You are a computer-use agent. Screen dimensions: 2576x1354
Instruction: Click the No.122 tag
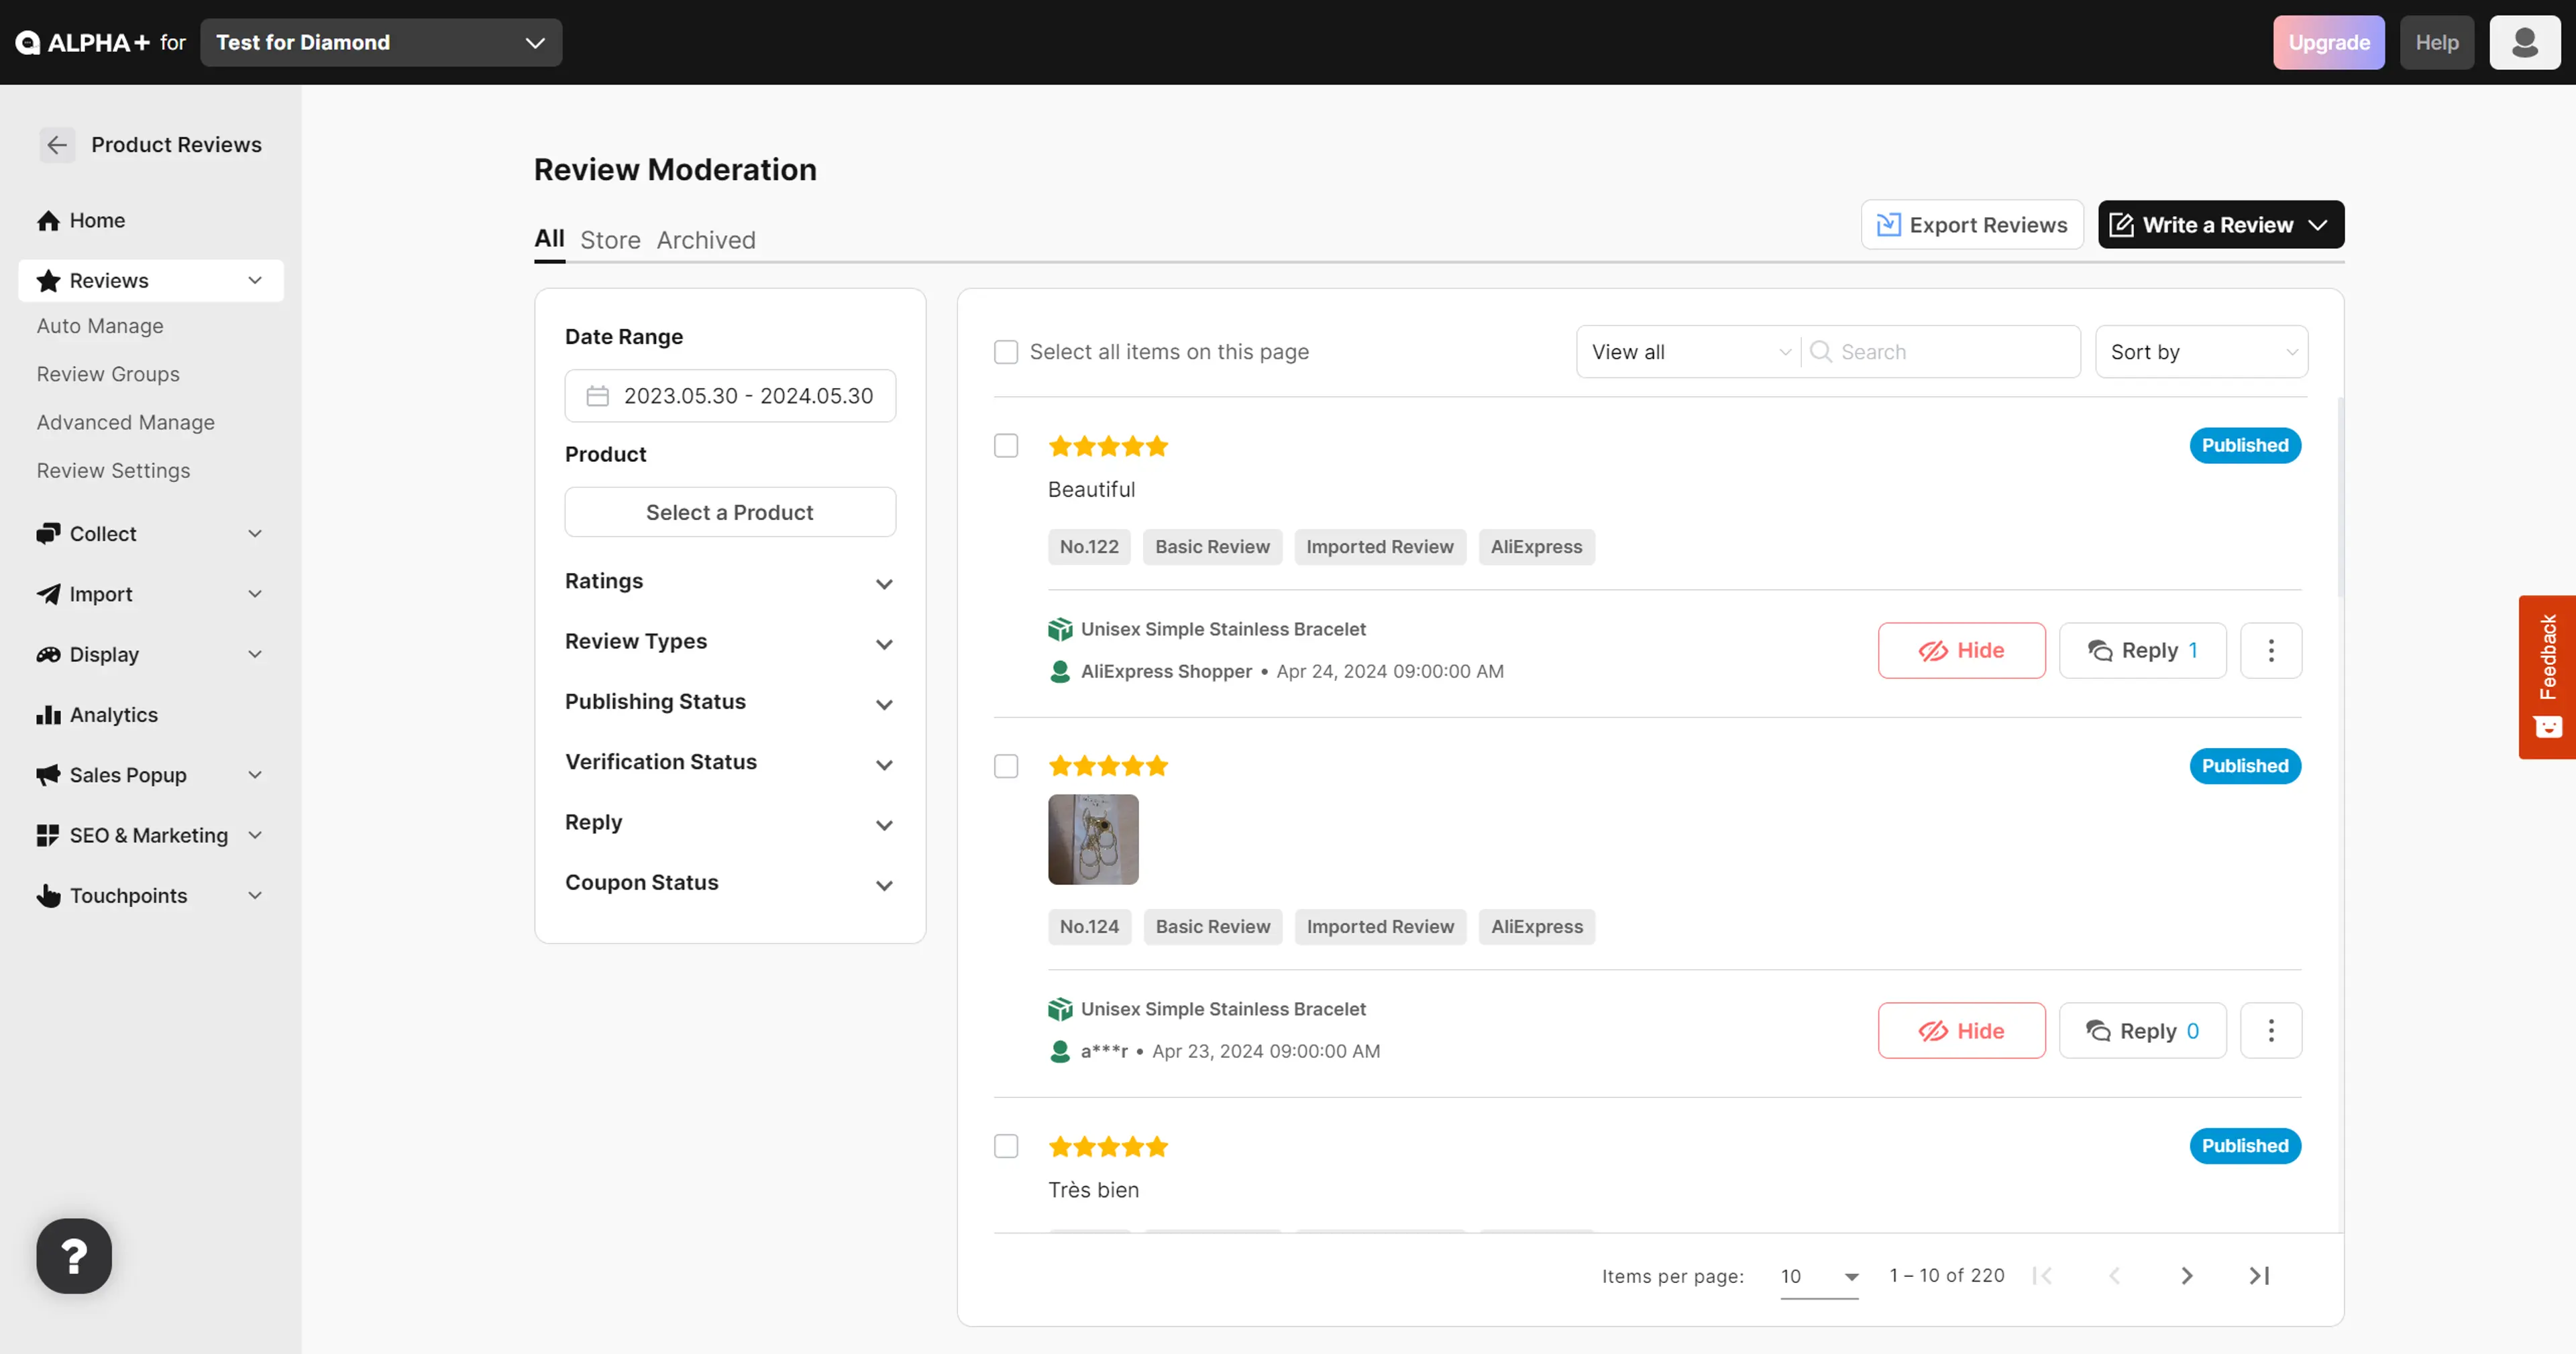pyautogui.click(x=1088, y=546)
